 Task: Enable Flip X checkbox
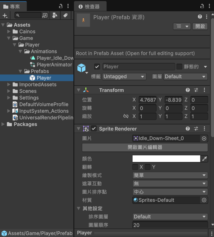point(135,167)
